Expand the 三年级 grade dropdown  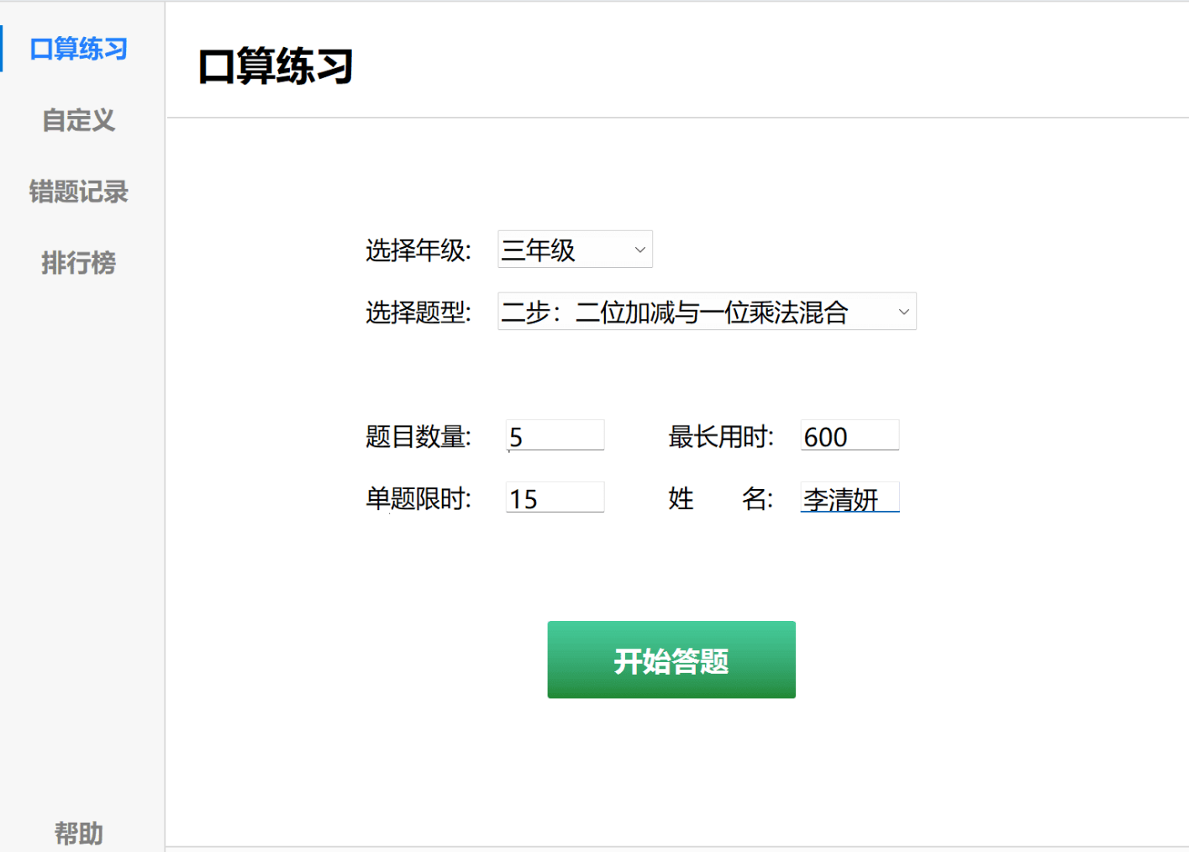575,250
